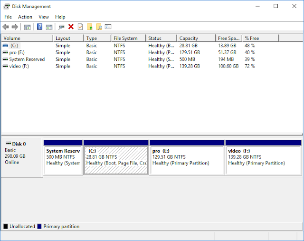This screenshot has width=304, height=241.
Task: Sort by the File System column header
Action: coord(128,38)
